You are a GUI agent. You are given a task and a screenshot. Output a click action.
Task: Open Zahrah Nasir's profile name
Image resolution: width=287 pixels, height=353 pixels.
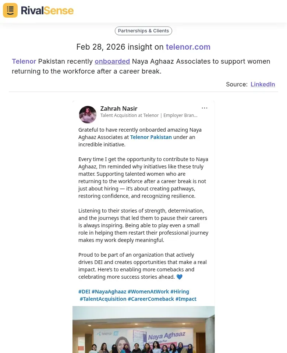119,108
